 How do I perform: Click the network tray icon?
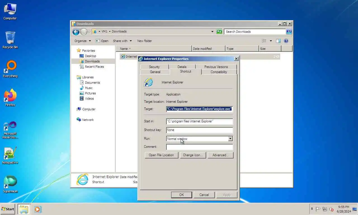coord(325,209)
